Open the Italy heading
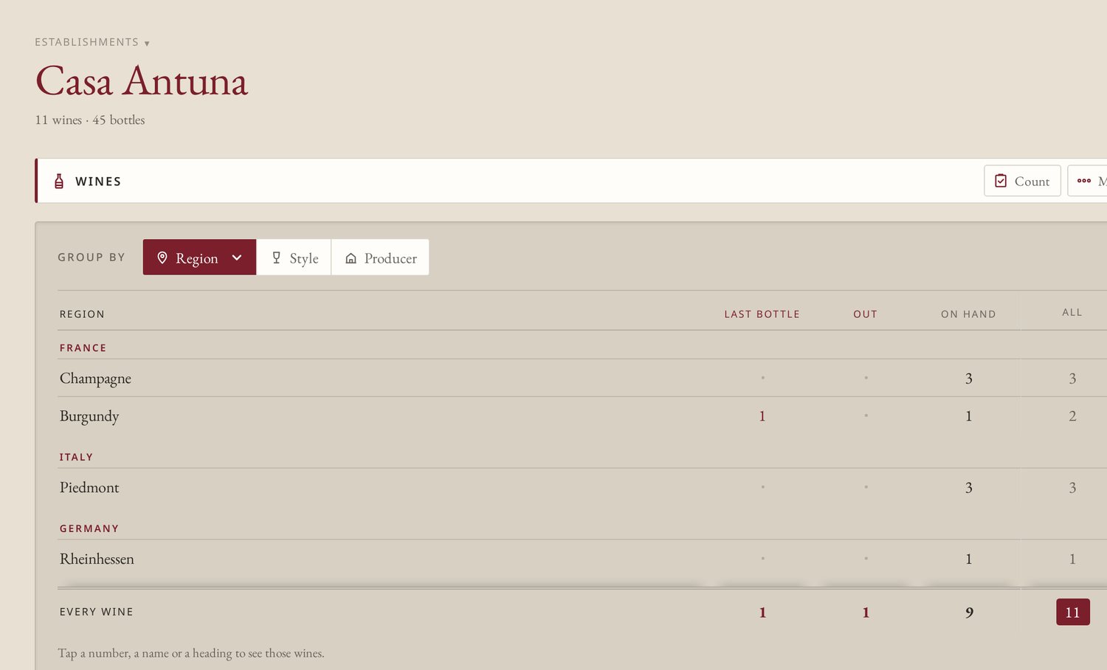The image size is (1107, 670). point(77,457)
